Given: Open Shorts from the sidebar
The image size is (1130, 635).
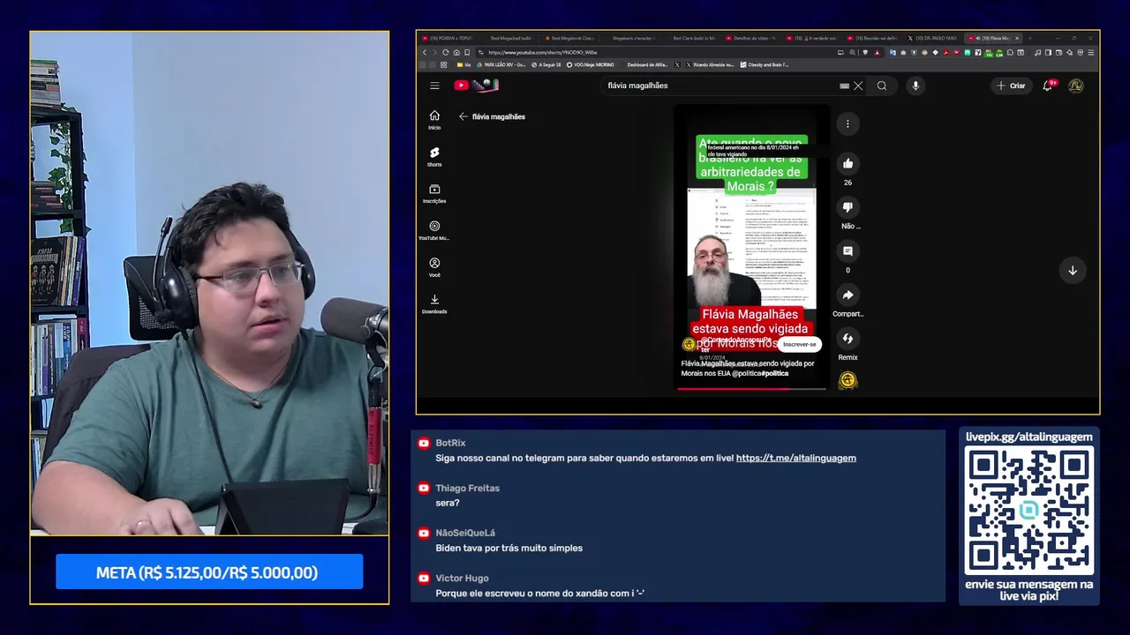Looking at the screenshot, I should click(x=434, y=157).
